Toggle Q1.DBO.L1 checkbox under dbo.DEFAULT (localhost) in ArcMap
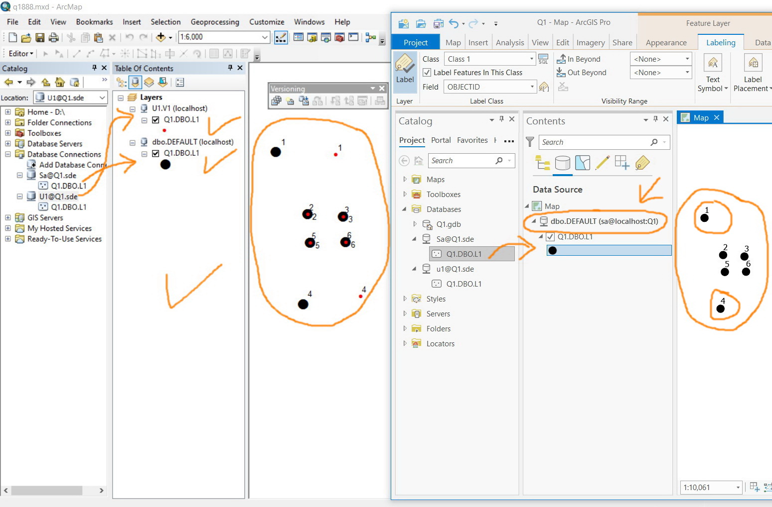The image size is (772, 507). (x=155, y=154)
